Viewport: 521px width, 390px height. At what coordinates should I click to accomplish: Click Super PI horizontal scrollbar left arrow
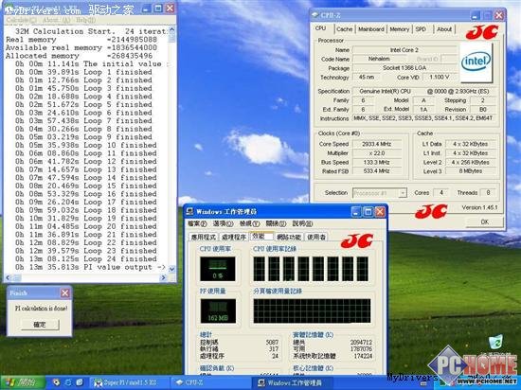click(8, 277)
